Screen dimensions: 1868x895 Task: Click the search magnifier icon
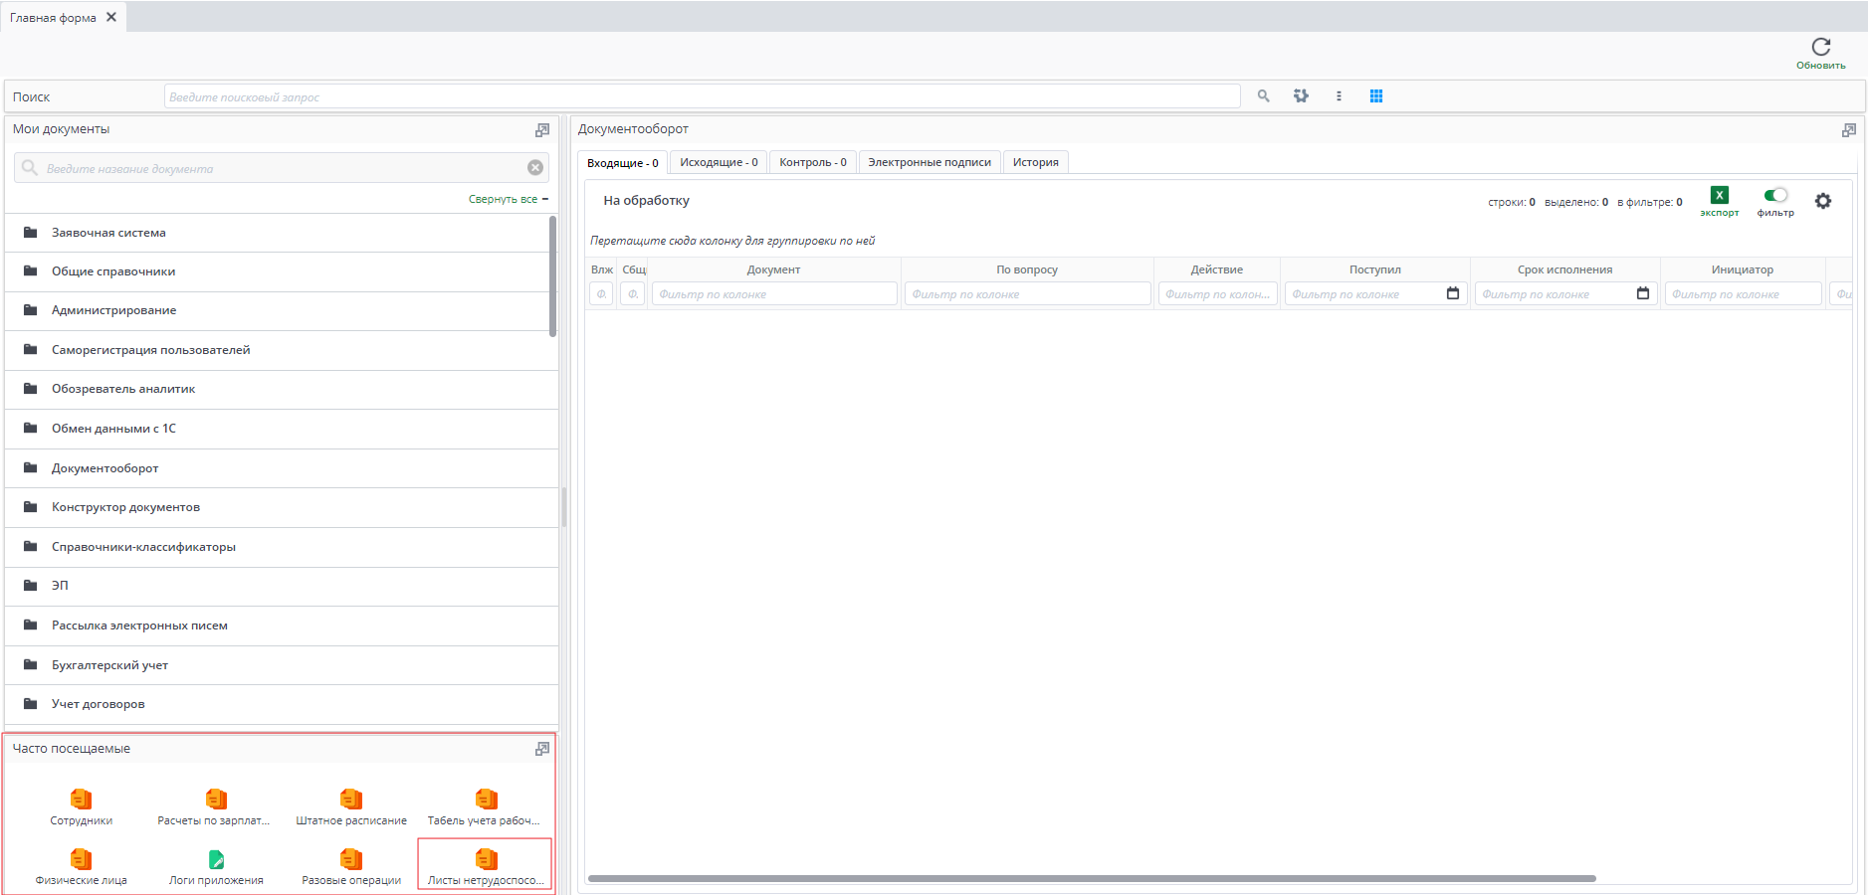tap(1263, 96)
